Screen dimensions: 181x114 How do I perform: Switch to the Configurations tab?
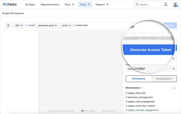click(x=164, y=79)
